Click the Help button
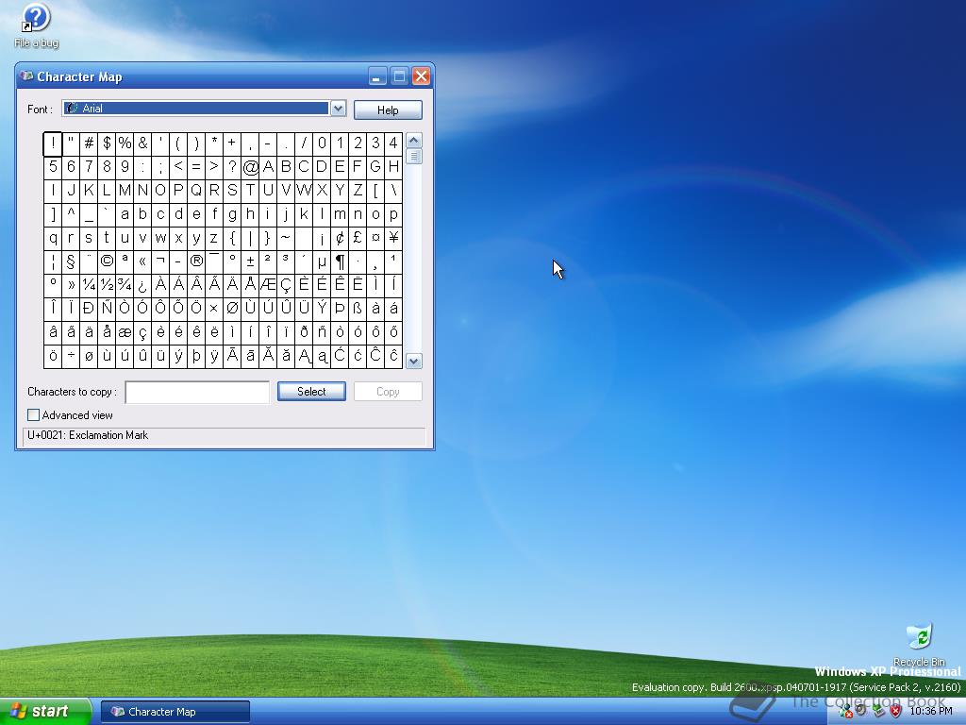 (388, 110)
